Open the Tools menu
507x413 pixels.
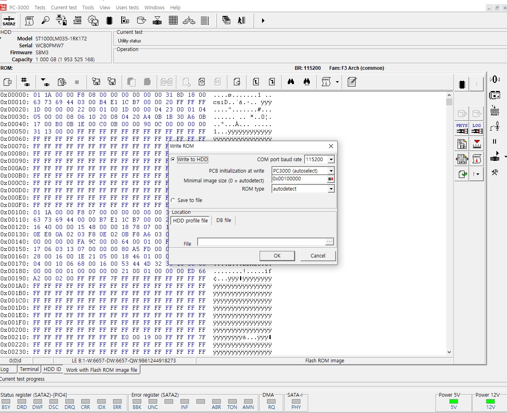coord(88,7)
